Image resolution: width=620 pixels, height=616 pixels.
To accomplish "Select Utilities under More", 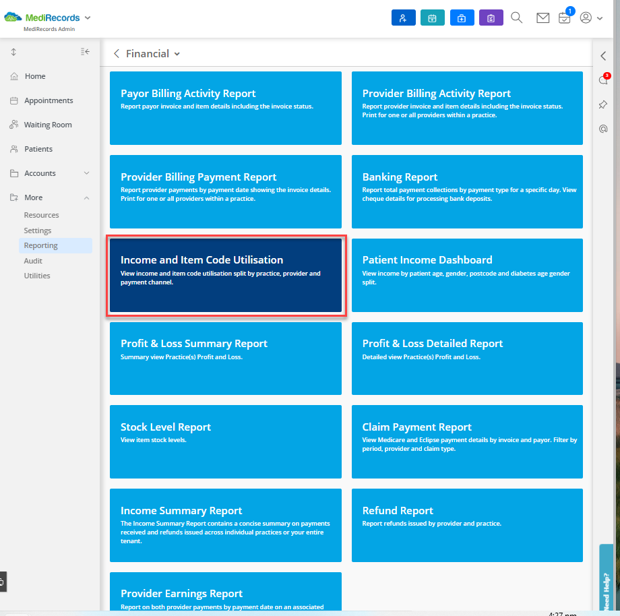I will (37, 276).
